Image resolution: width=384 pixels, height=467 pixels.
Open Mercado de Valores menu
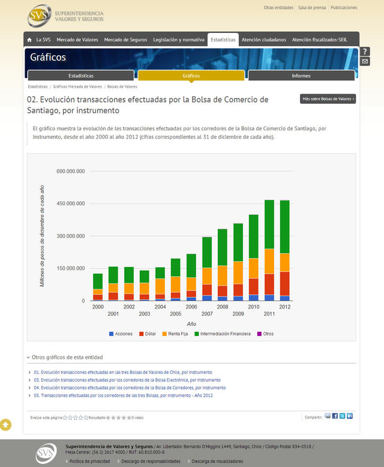pos(77,40)
